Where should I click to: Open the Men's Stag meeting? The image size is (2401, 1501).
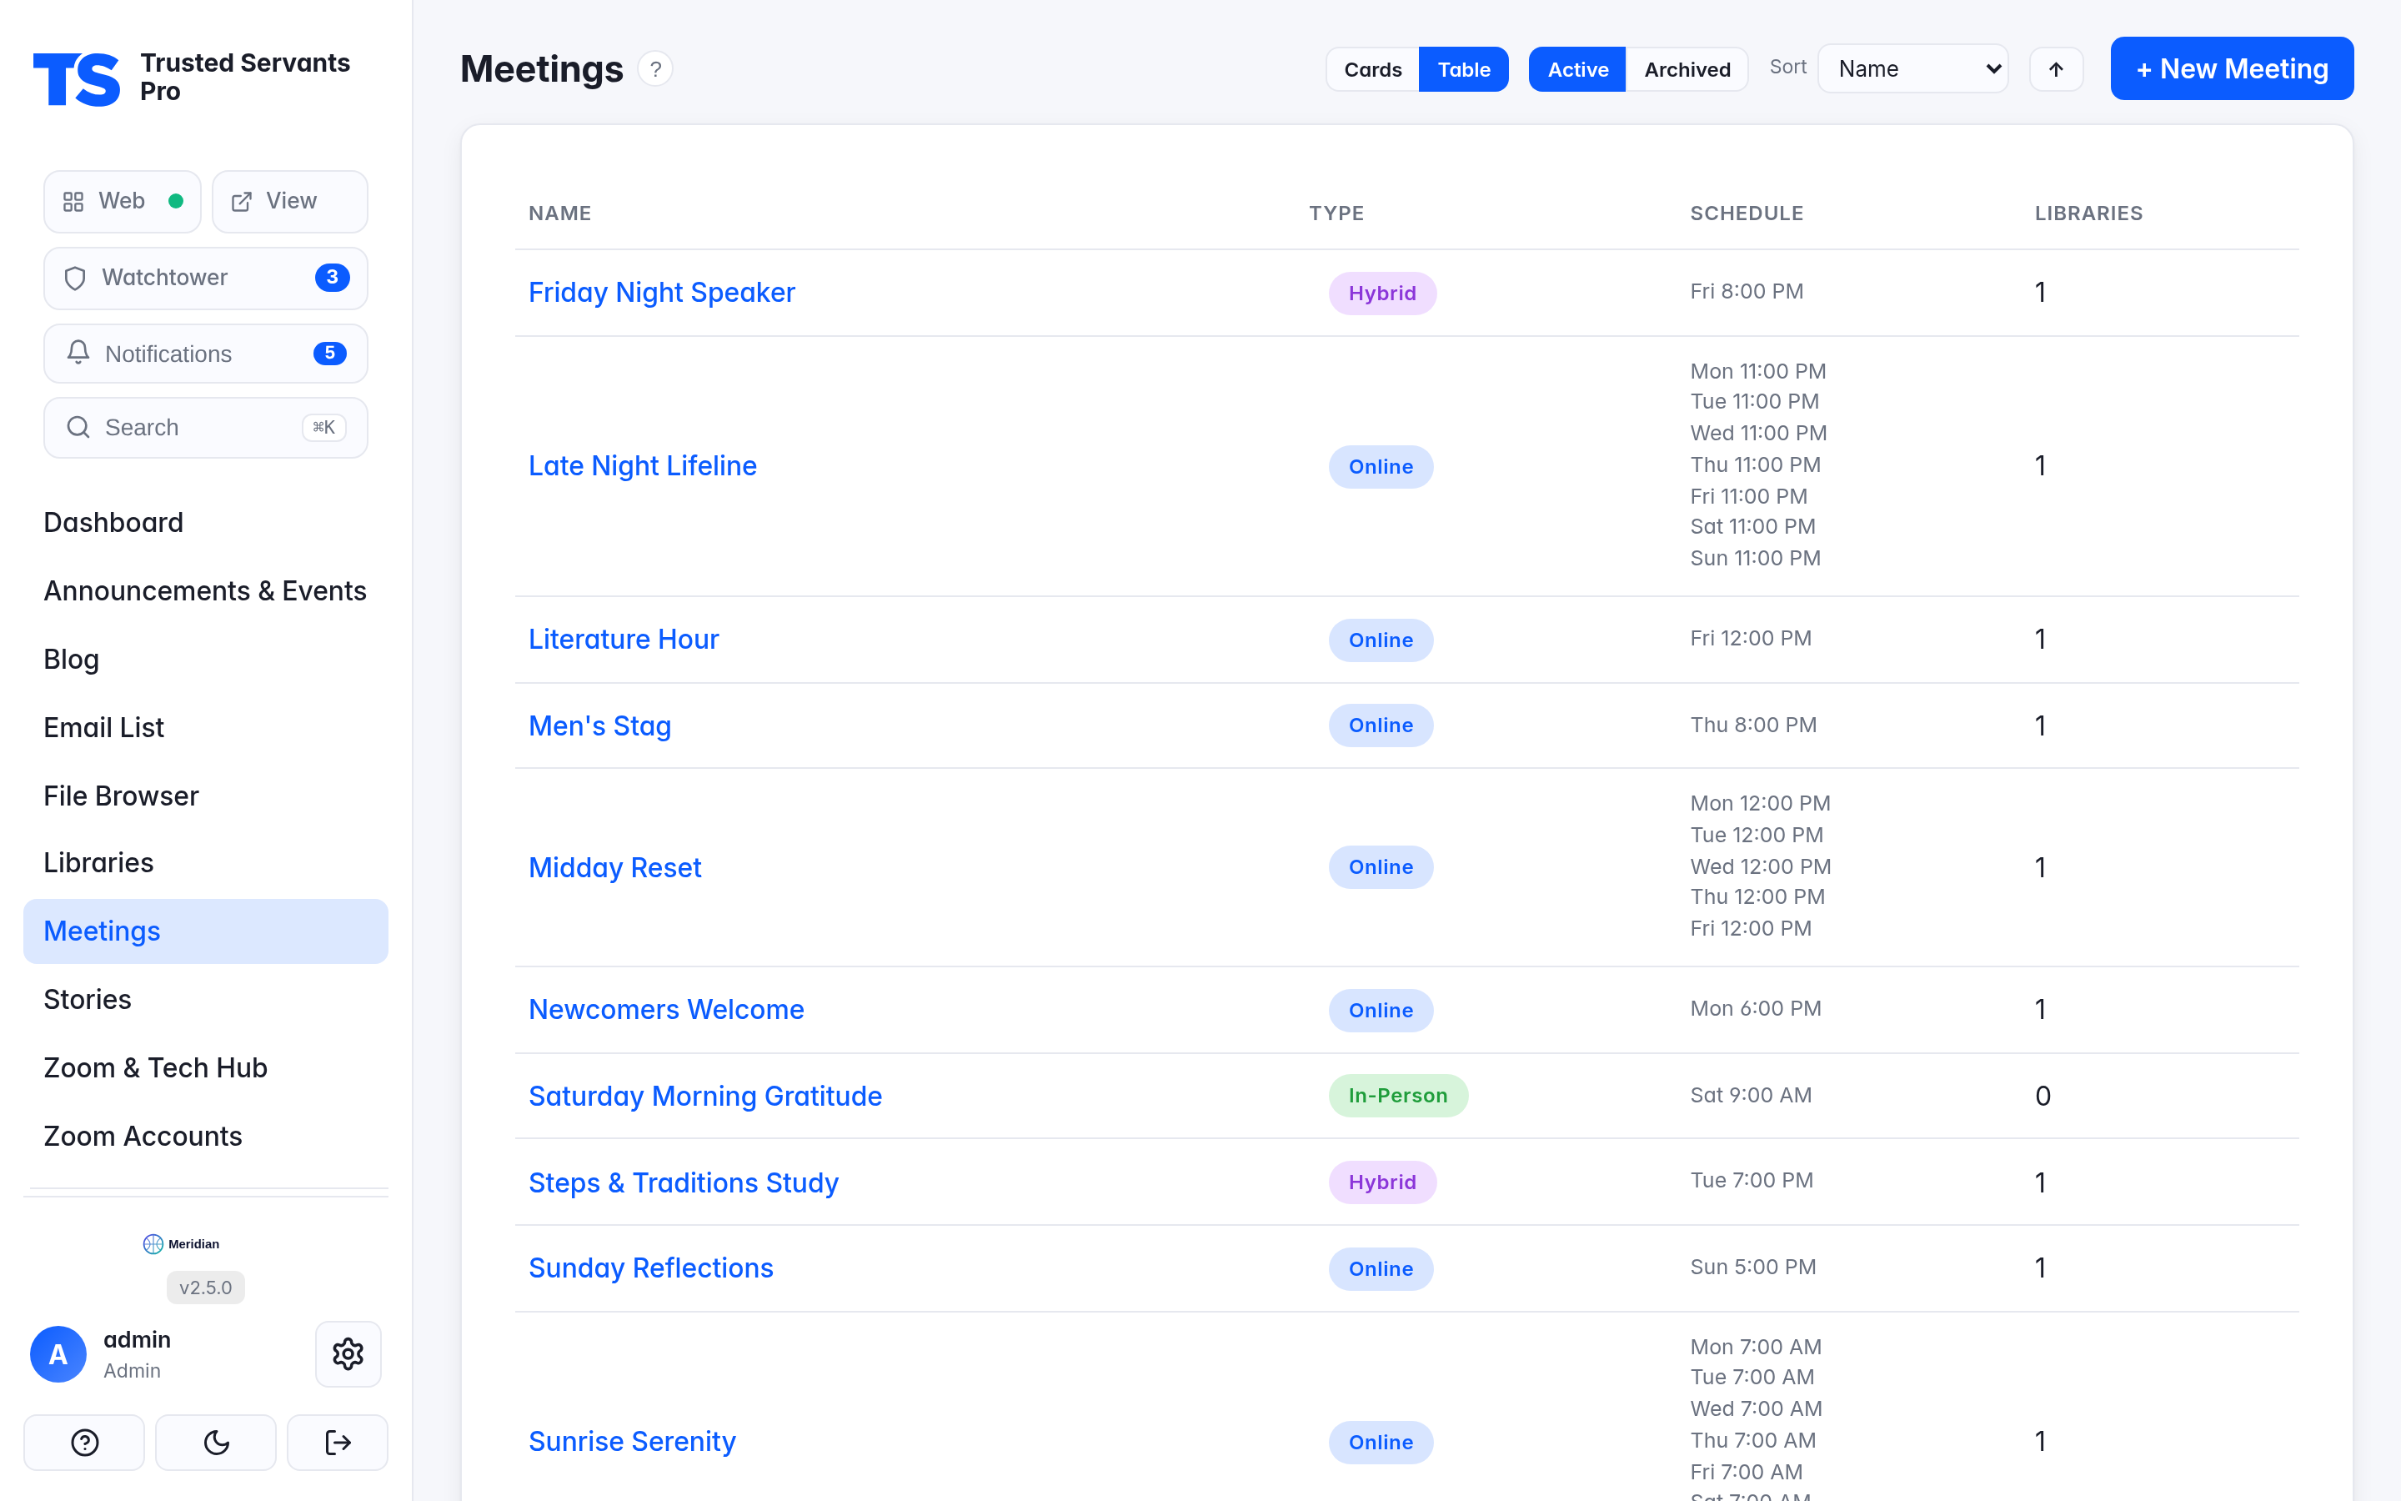[600, 725]
